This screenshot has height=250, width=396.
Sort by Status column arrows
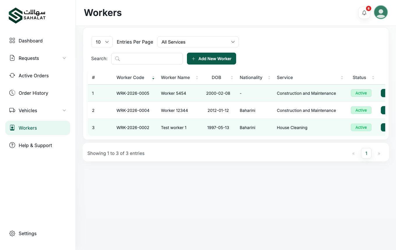tap(373, 78)
